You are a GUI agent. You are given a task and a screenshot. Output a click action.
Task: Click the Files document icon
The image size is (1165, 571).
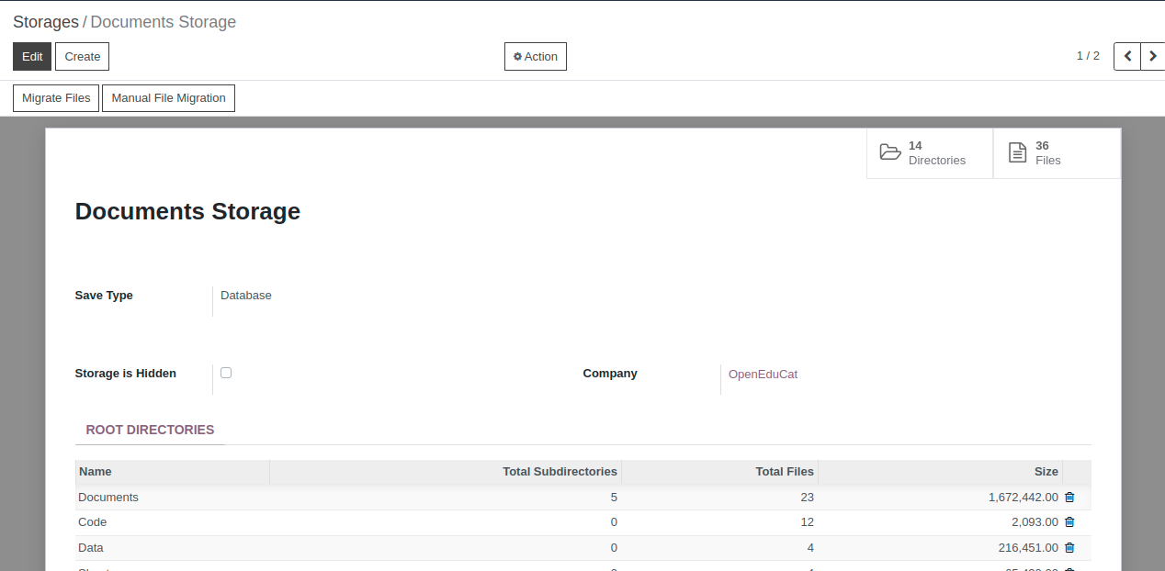[1017, 152]
